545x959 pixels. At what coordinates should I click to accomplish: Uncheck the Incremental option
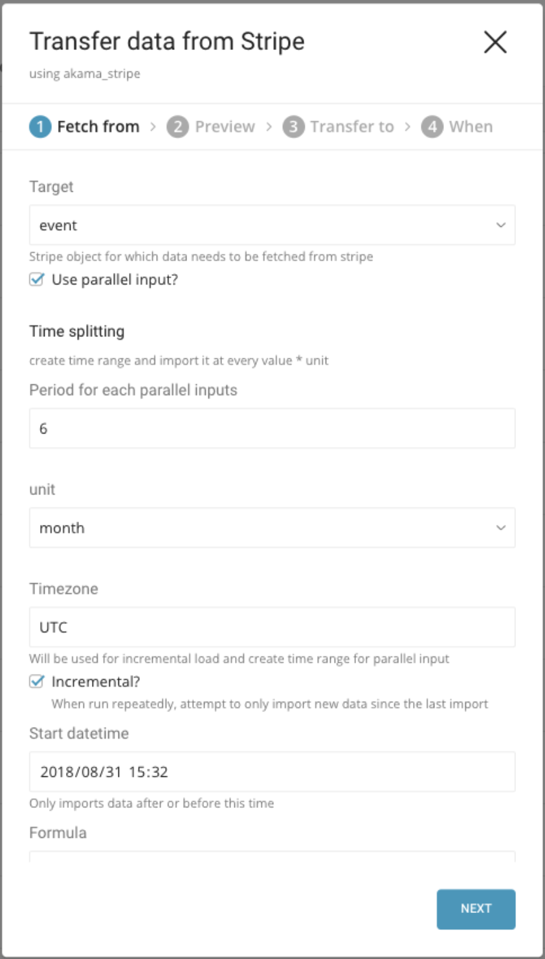[37, 682]
